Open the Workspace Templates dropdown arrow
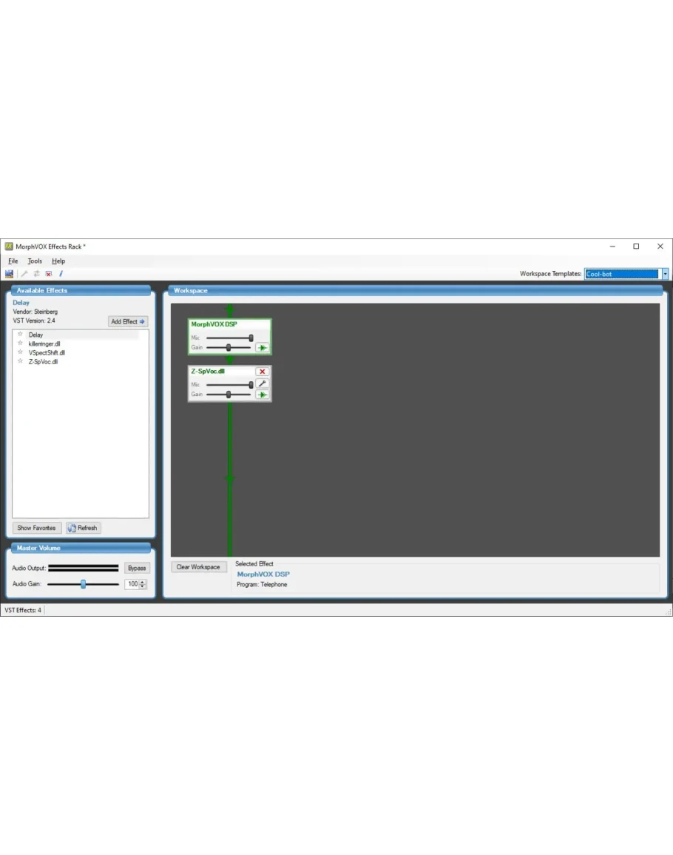 (664, 274)
